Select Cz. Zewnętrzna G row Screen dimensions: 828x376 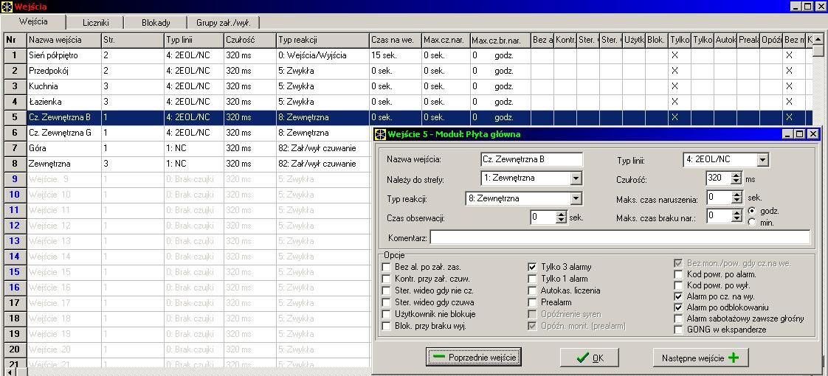pos(64,133)
